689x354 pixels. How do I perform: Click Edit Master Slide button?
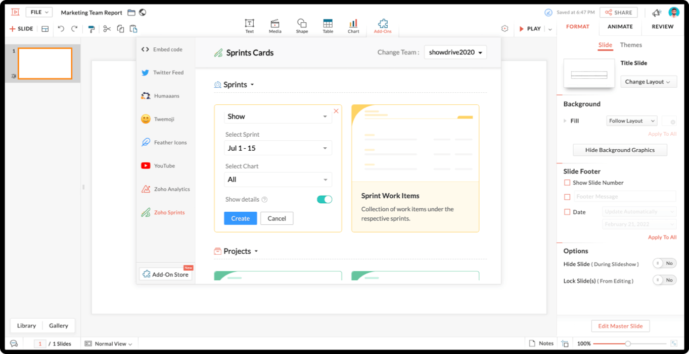[x=620, y=326]
